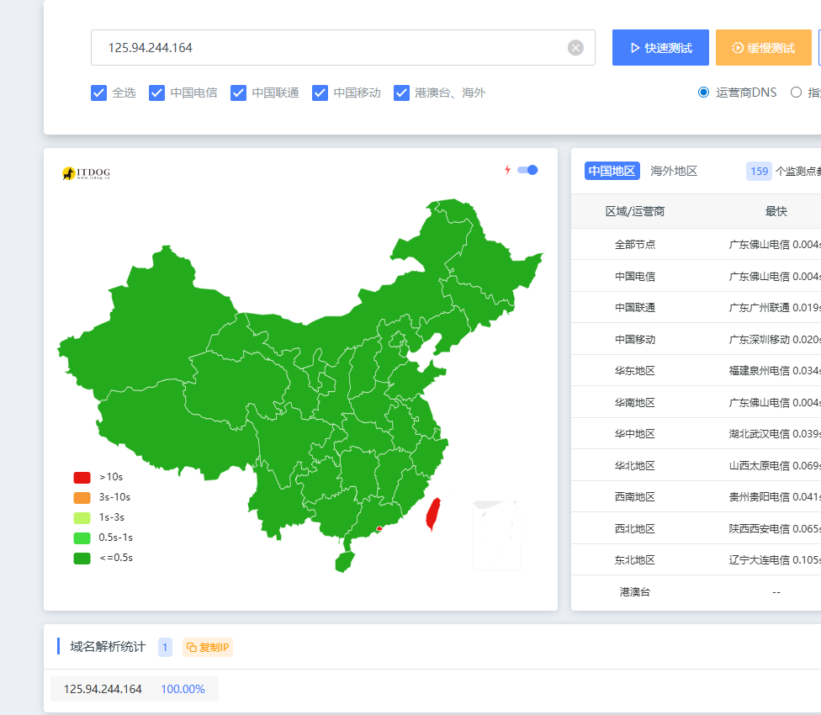Click the dark green <=0.5s legend swatch
This screenshot has height=715, width=821.
(x=82, y=558)
